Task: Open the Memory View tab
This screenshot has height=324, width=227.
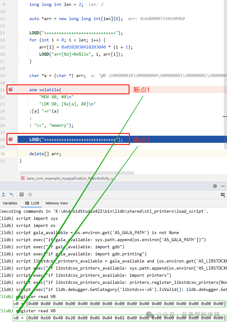Action: [57, 203]
